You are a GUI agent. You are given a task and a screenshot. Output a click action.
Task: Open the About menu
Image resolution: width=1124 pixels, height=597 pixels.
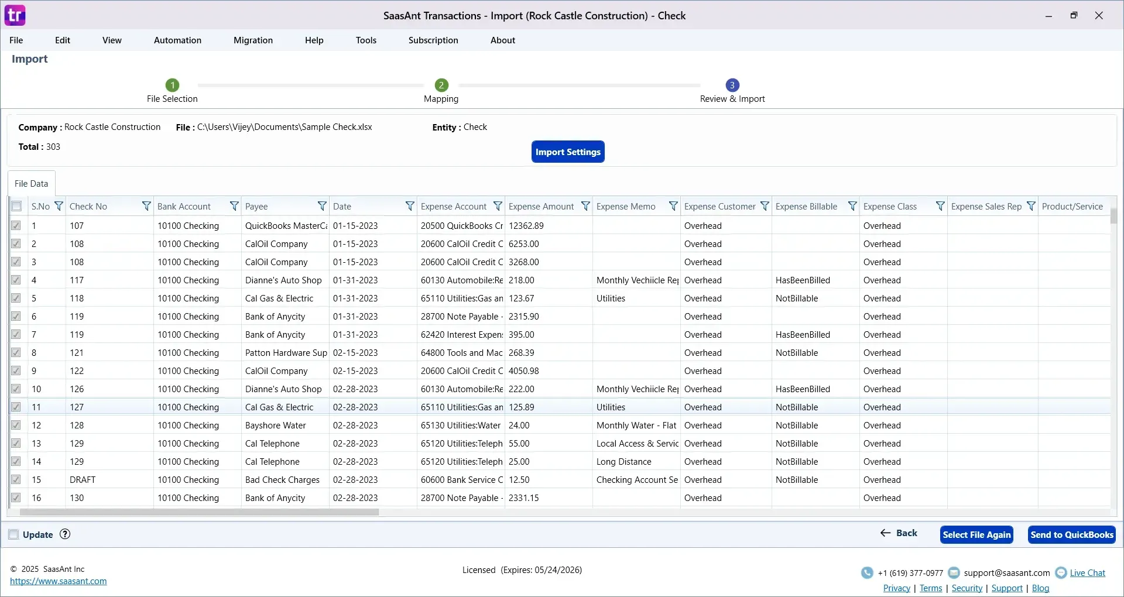click(x=503, y=40)
